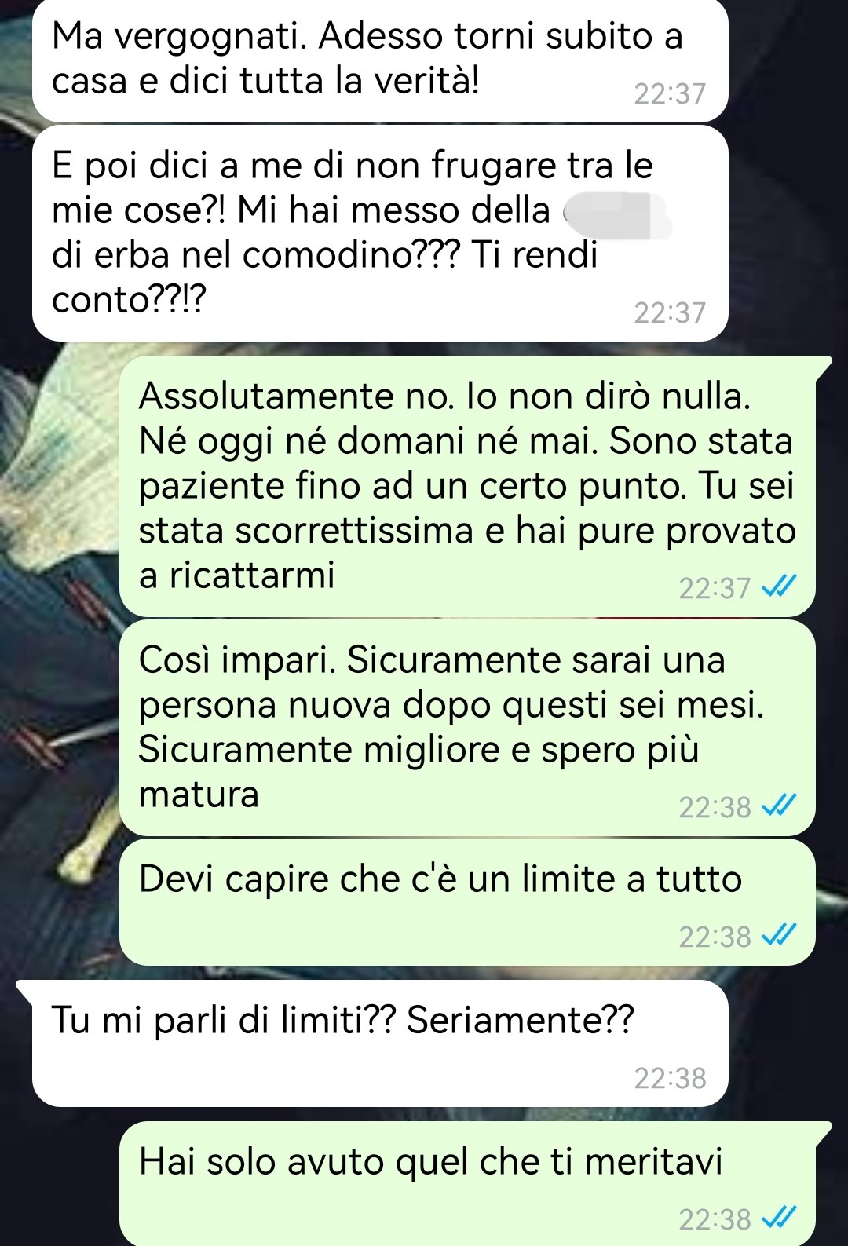
Task: Tap the 22:37 timestamp beside 'a ricattarmi'
Action: point(715,588)
